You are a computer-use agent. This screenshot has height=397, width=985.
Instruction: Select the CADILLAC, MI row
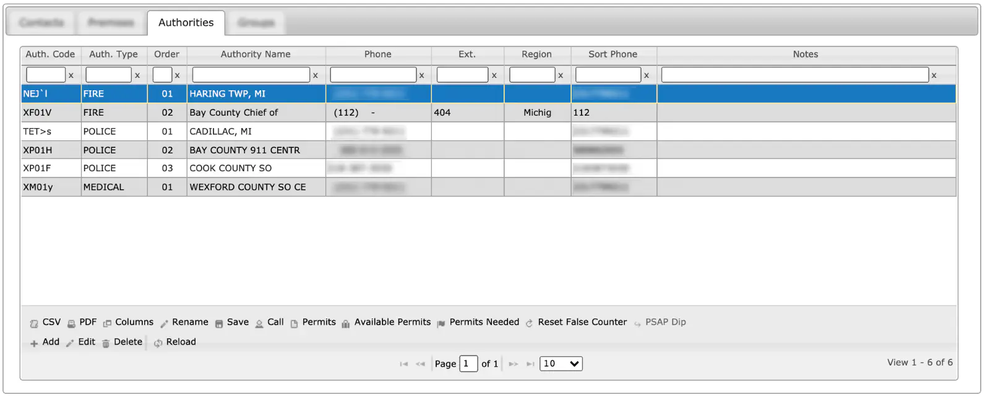[489, 131]
